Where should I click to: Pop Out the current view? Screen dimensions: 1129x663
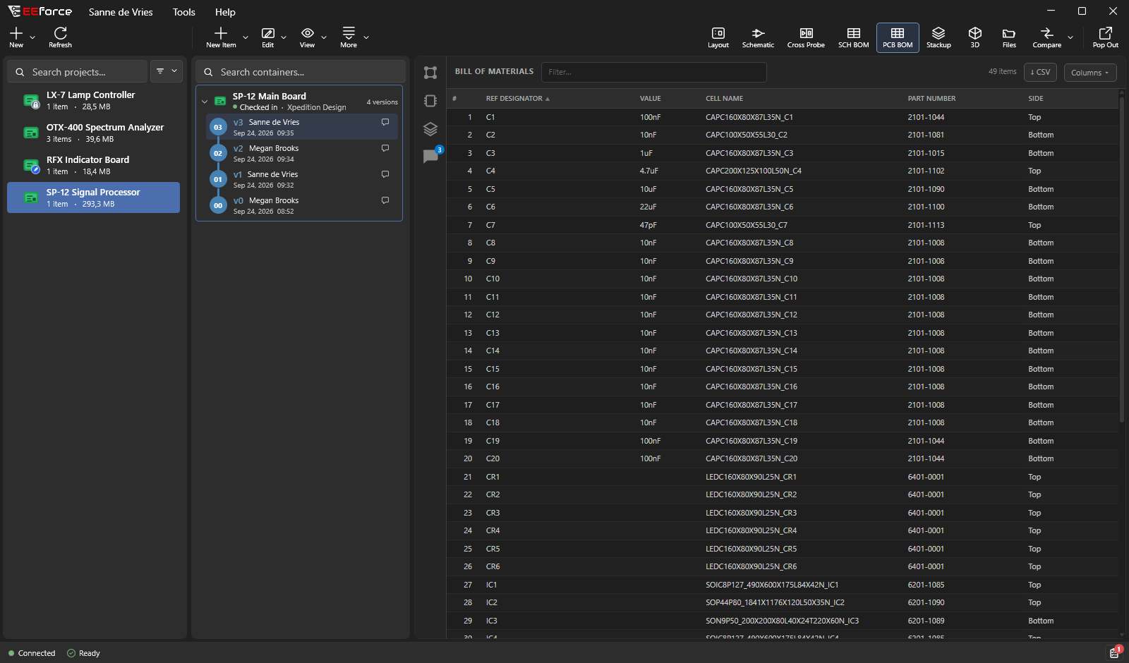click(1105, 37)
